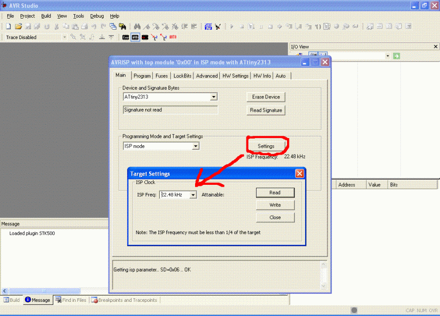Switch to the Fuses tab
Viewport: 440px width, 316px height.
[x=162, y=76]
